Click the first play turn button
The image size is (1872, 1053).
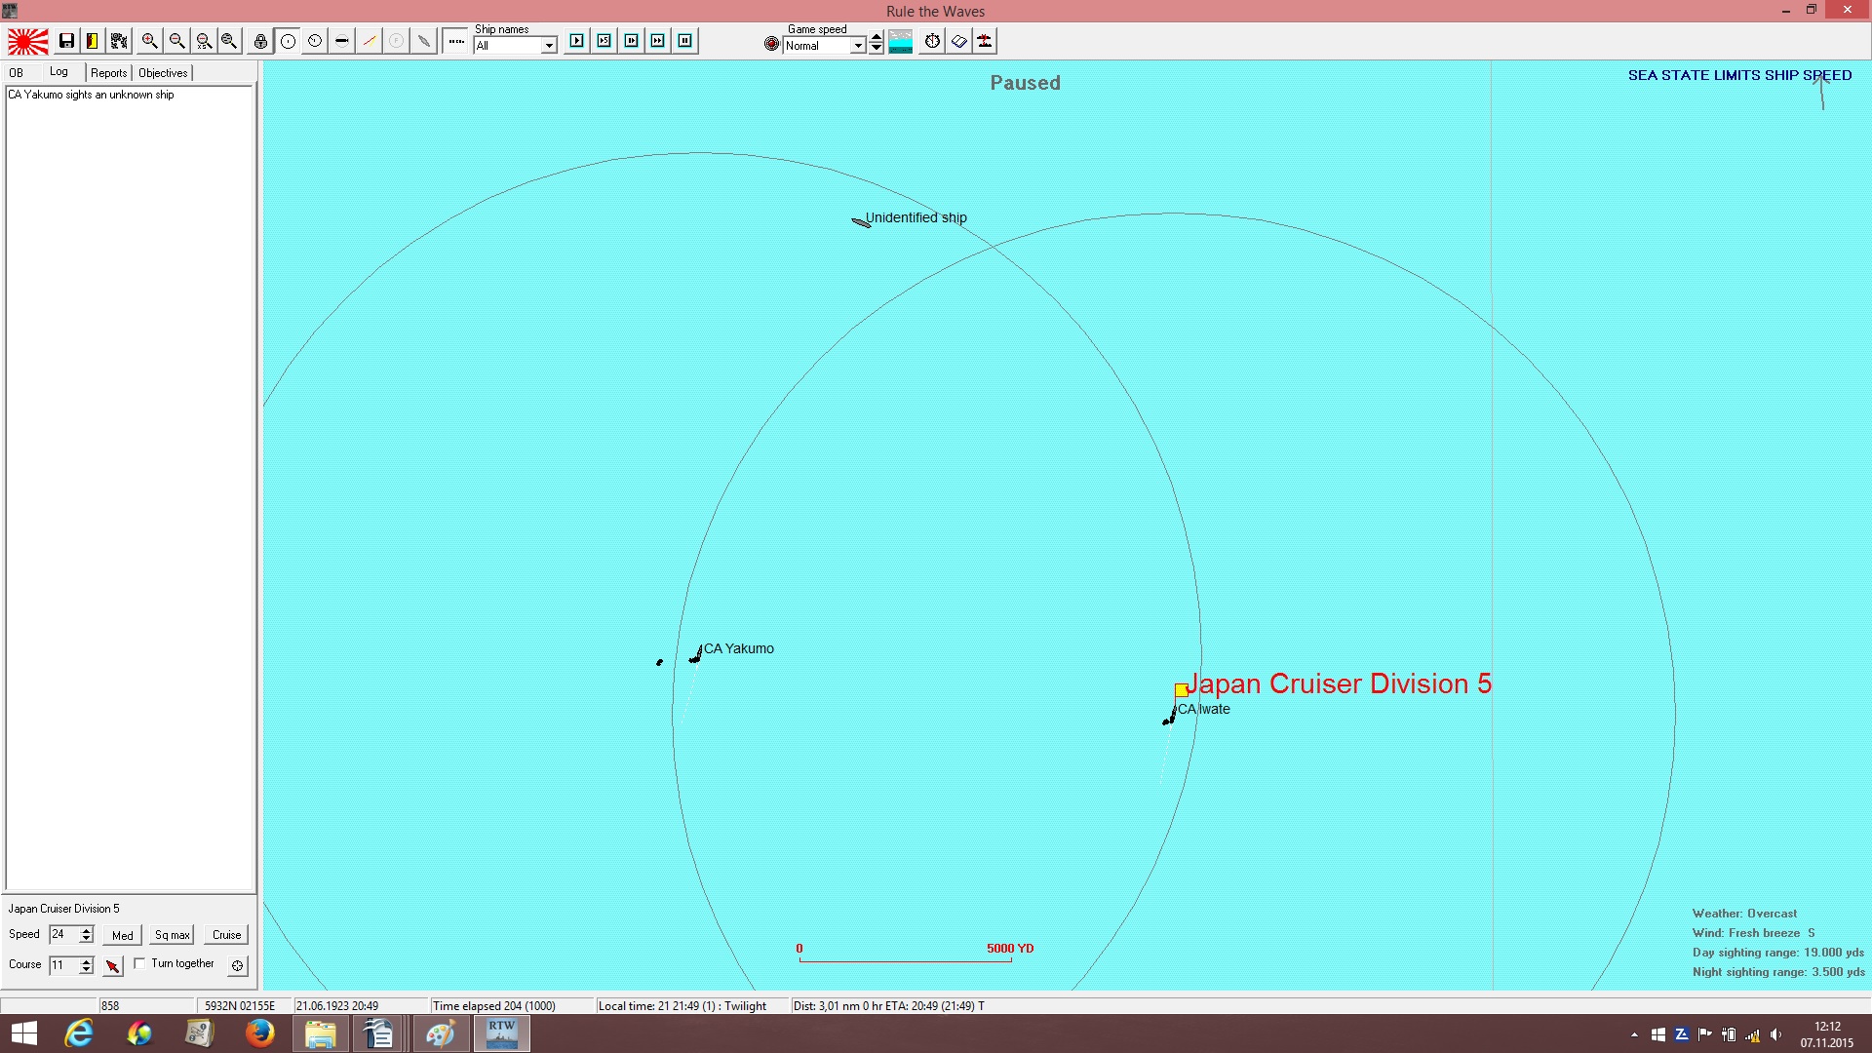577,41
